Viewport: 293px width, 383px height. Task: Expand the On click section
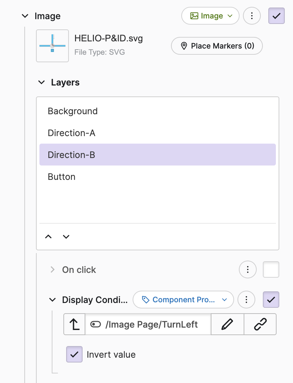tap(52, 270)
